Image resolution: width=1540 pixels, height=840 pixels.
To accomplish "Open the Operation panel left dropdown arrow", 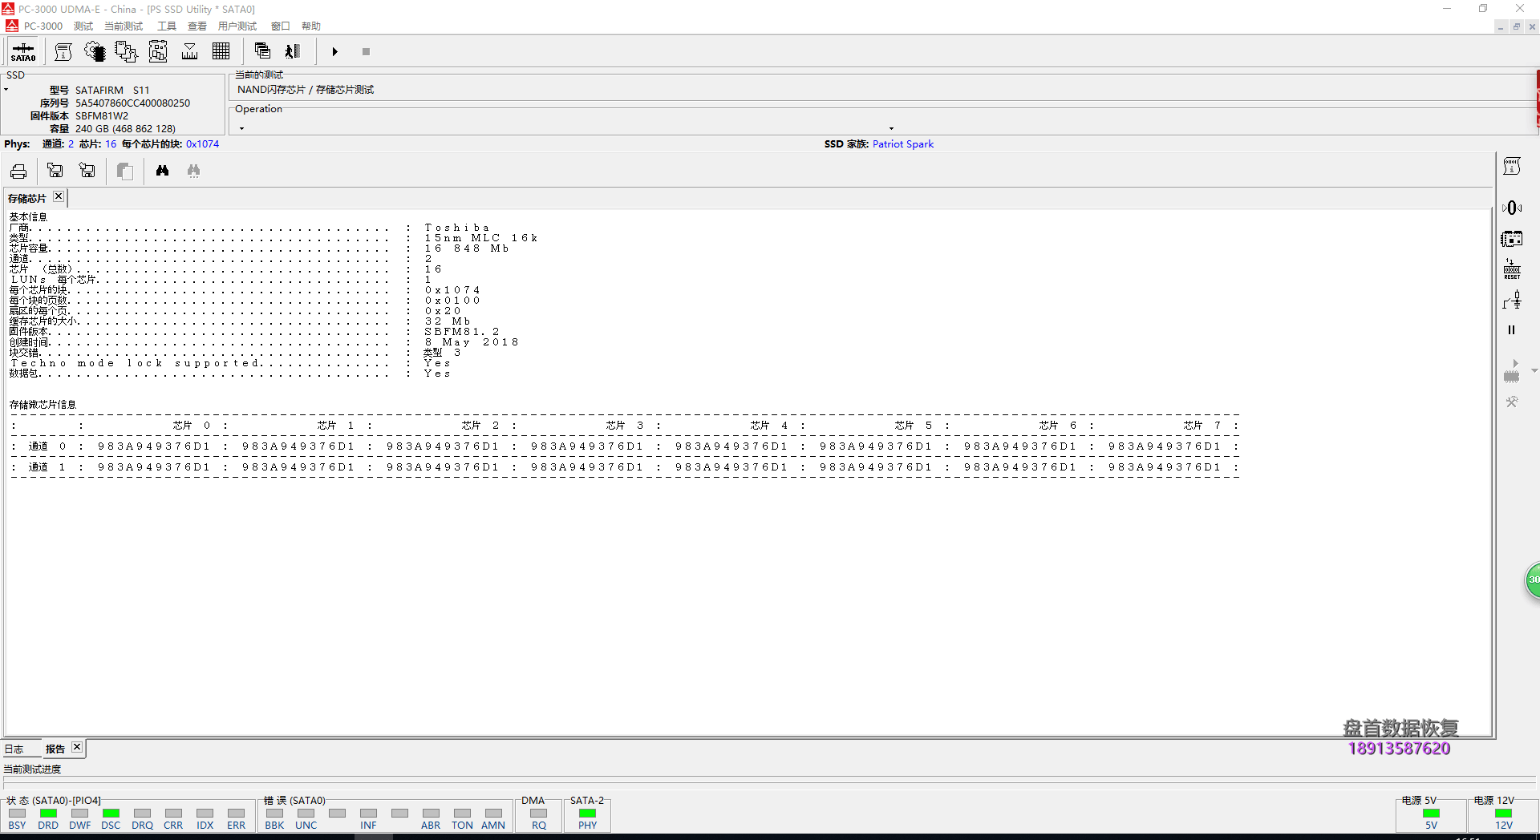I will (x=241, y=128).
